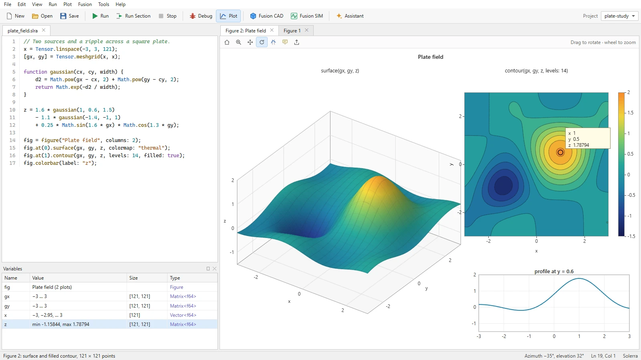Viewport: 641px width, 360px height.
Task: Select the z variable row
Action: [x=110, y=324]
